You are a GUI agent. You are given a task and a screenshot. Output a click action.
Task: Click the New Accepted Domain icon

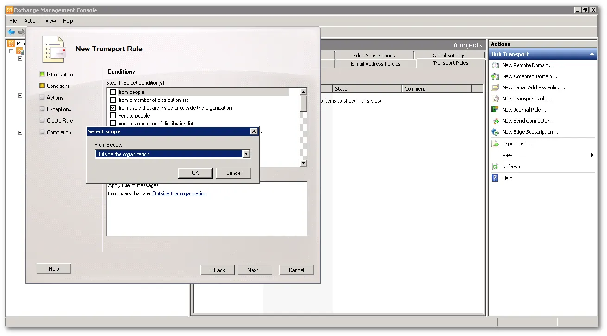(495, 76)
